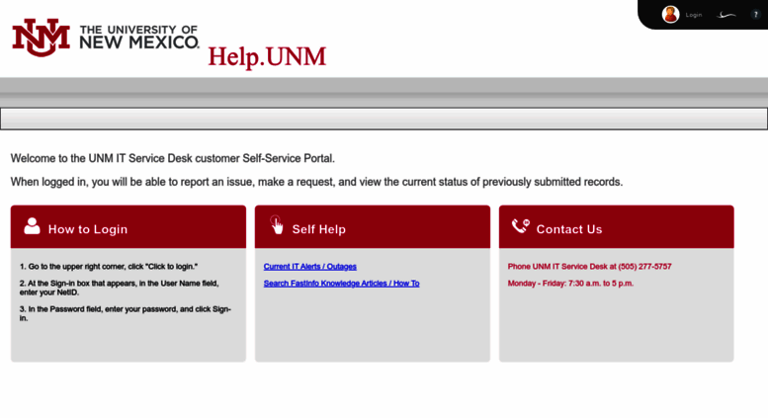Screen dimensions: 768x418
Task: Click the Help.UNM title
Action: click(267, 56)
